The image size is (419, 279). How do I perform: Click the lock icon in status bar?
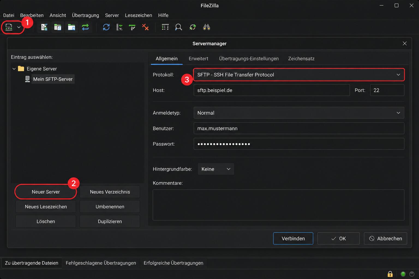[x=390, y=274]
